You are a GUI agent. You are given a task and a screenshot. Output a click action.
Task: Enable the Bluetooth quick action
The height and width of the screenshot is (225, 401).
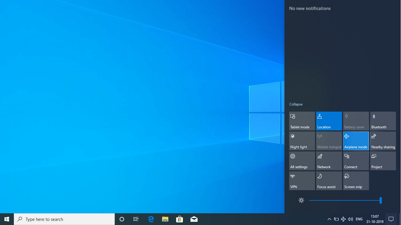pos(383,121)
